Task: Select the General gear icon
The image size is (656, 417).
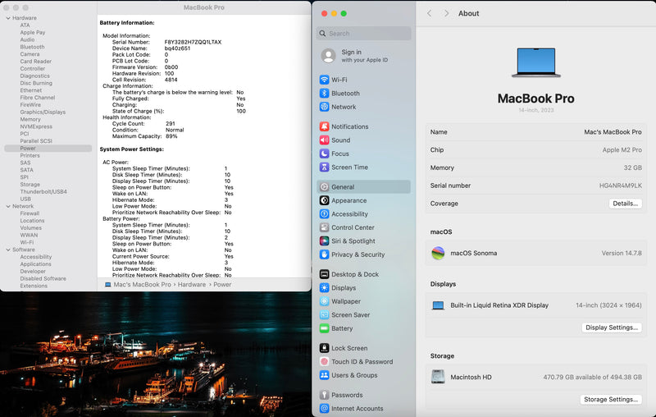Action: point(324,186)
